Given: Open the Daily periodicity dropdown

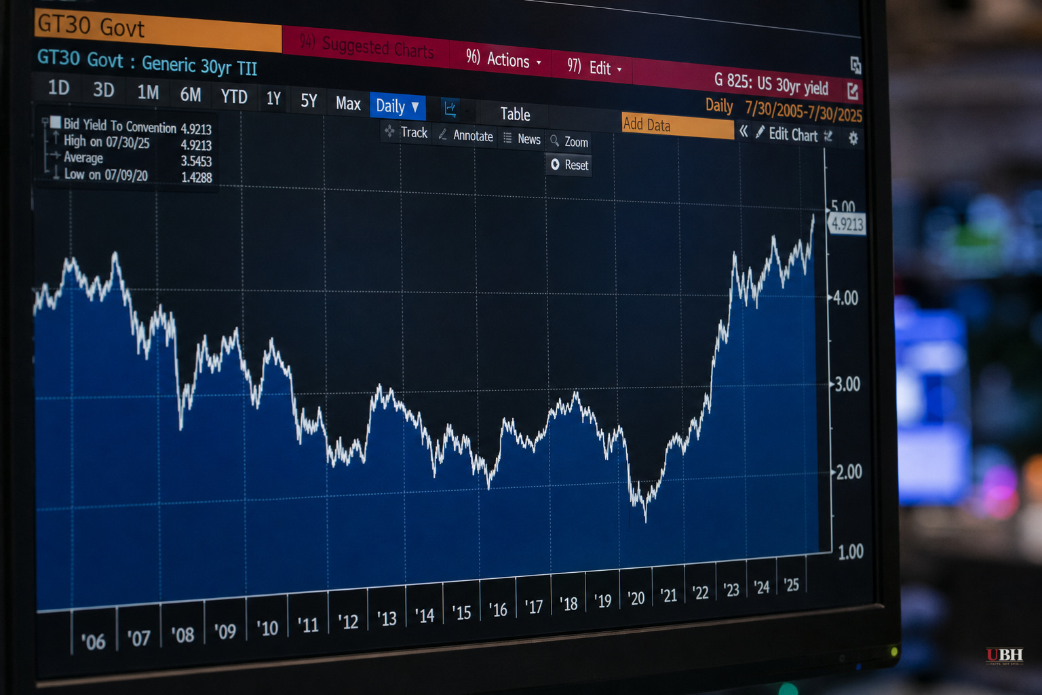Looking at the screenshot, I should (398, 107).
